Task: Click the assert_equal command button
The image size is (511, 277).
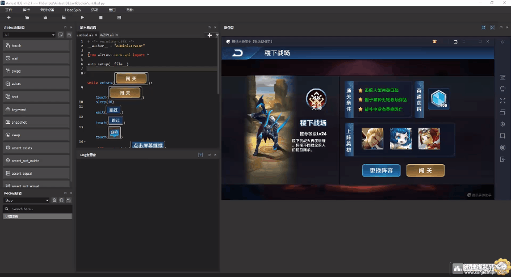Action: [36, 173]
